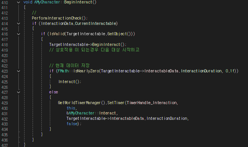
Task: Click on SetTimer method name
Action: tap(116, 103)
